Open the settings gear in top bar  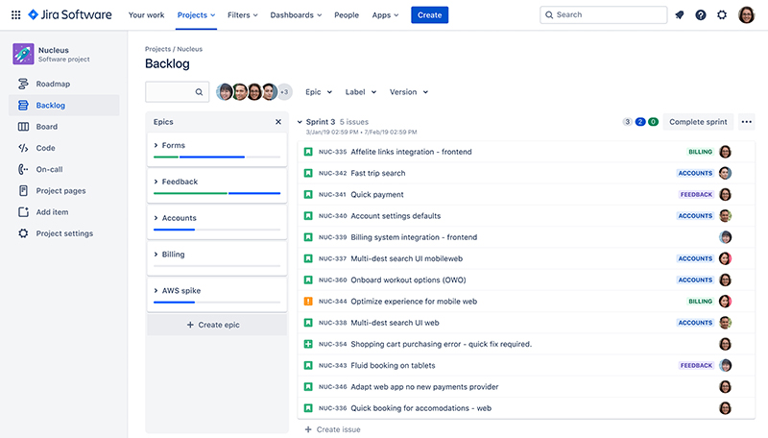tap(722, 15)
